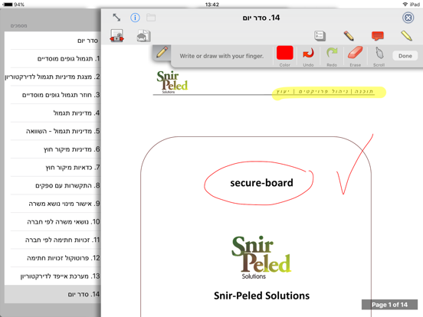Screen dimensions: 423x317
Task: Tap Done to finish drawing
Action: (405, 56)
